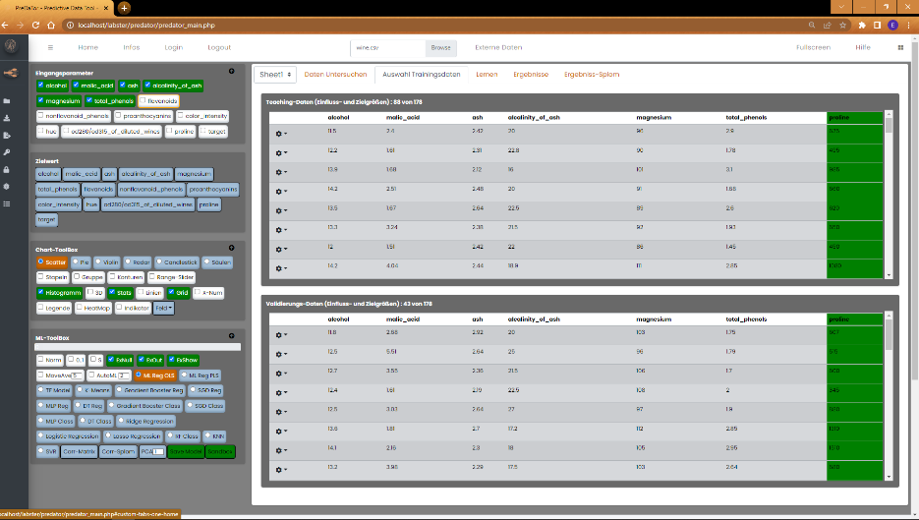Image resolution: width=919 pixels, height=520 pixels.
Task: Click the Browse file button
Action: [x=441, y=47]
